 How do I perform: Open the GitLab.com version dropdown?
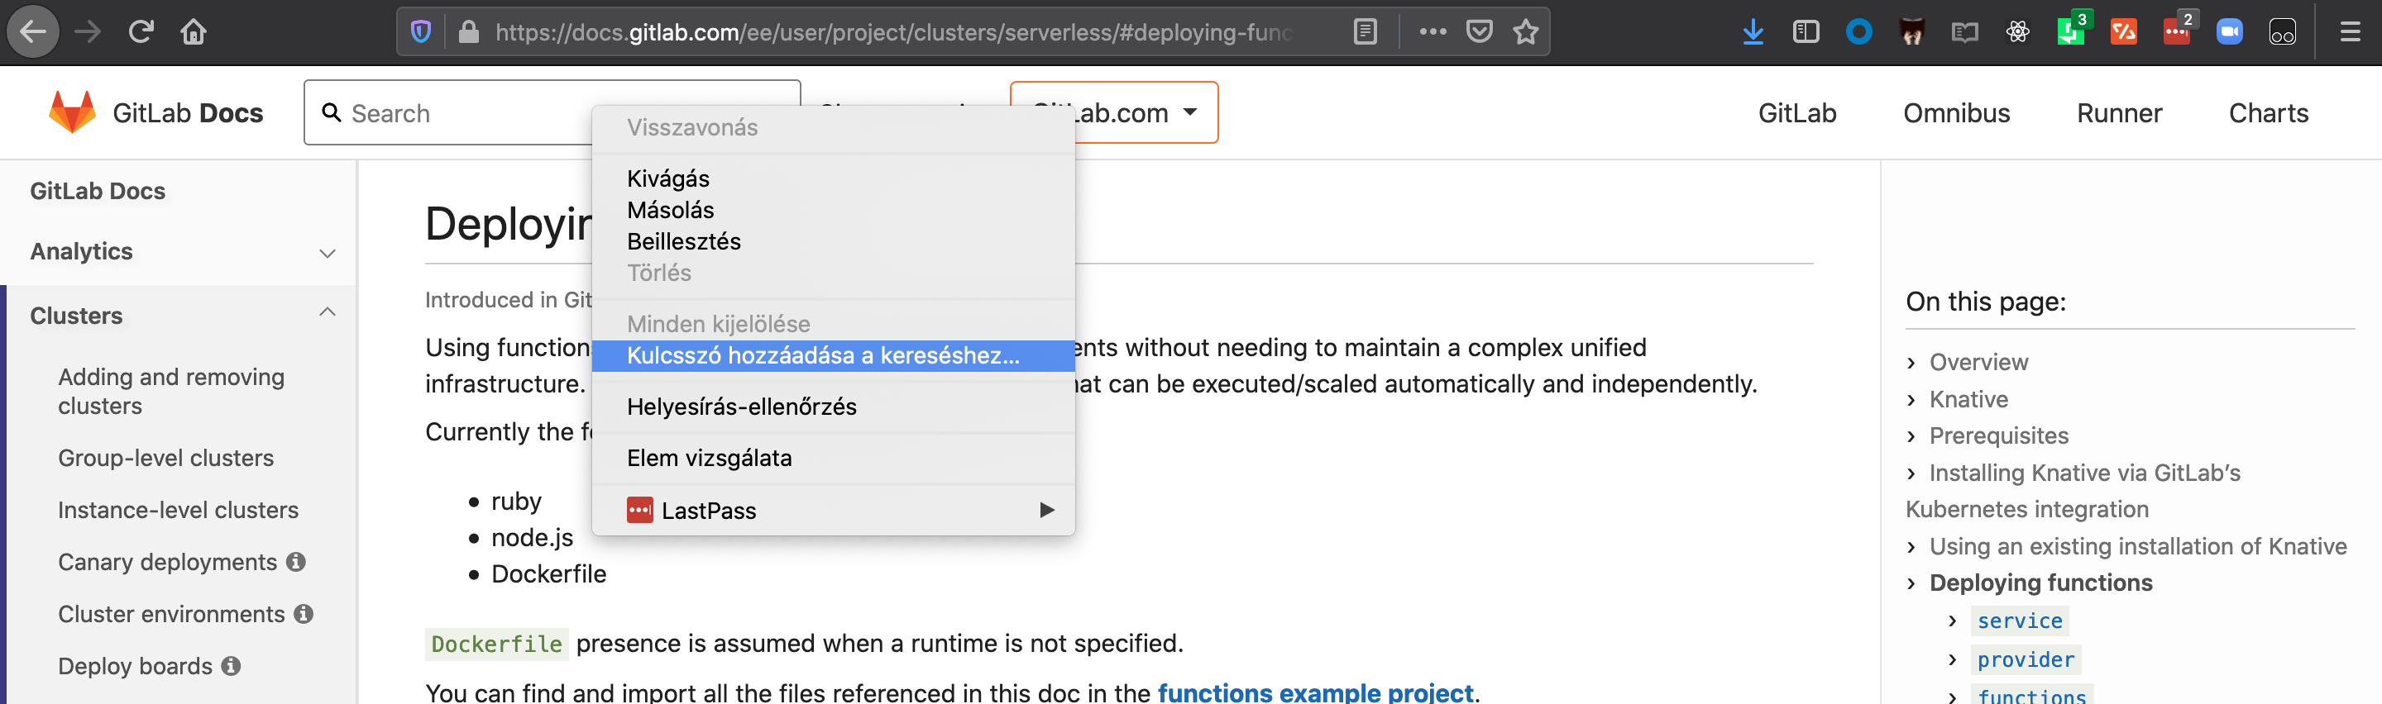click(1113, 112)
